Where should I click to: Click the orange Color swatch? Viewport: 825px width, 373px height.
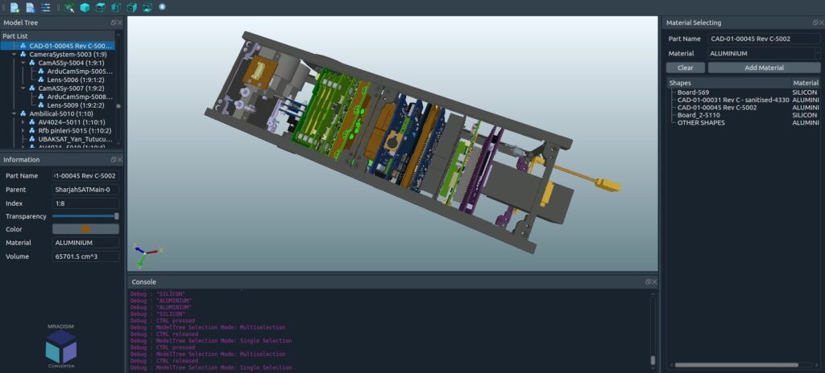coord(85,229)
